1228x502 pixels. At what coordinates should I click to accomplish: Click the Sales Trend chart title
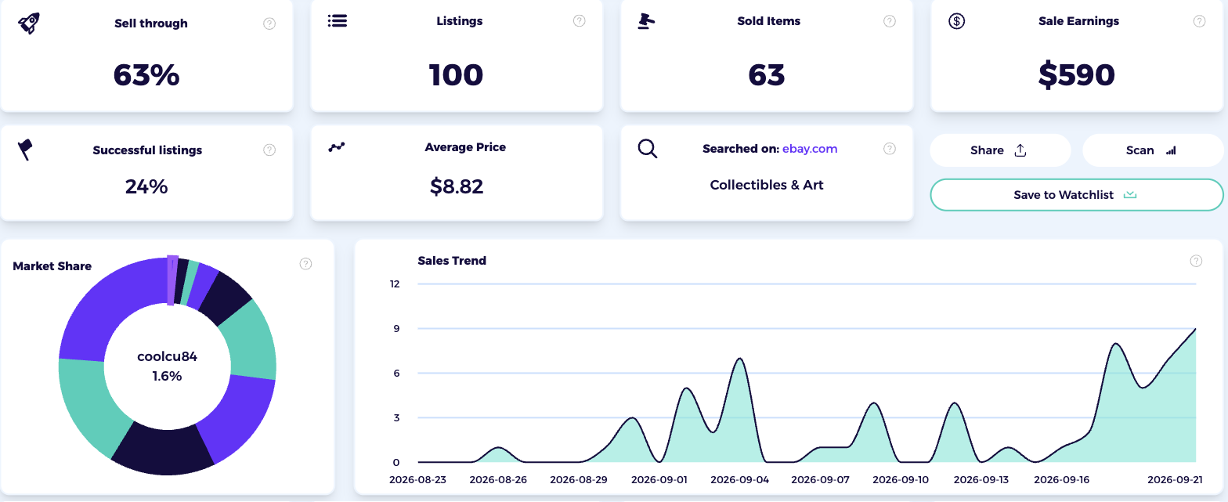click(x=452, y=261)
